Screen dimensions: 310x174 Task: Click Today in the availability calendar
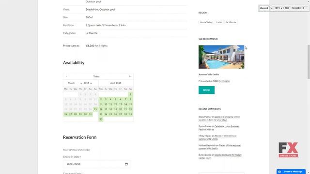[x=96, y=76]
